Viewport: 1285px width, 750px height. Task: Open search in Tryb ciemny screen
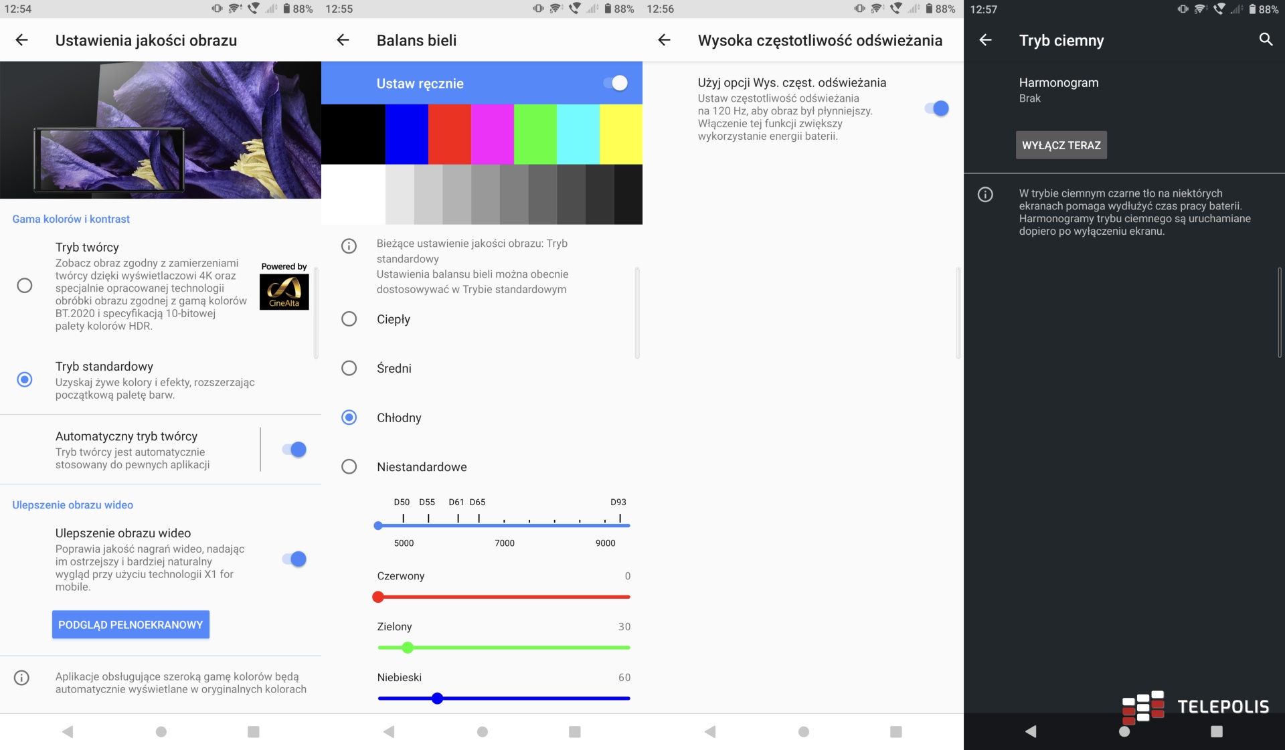point(1265,39)
